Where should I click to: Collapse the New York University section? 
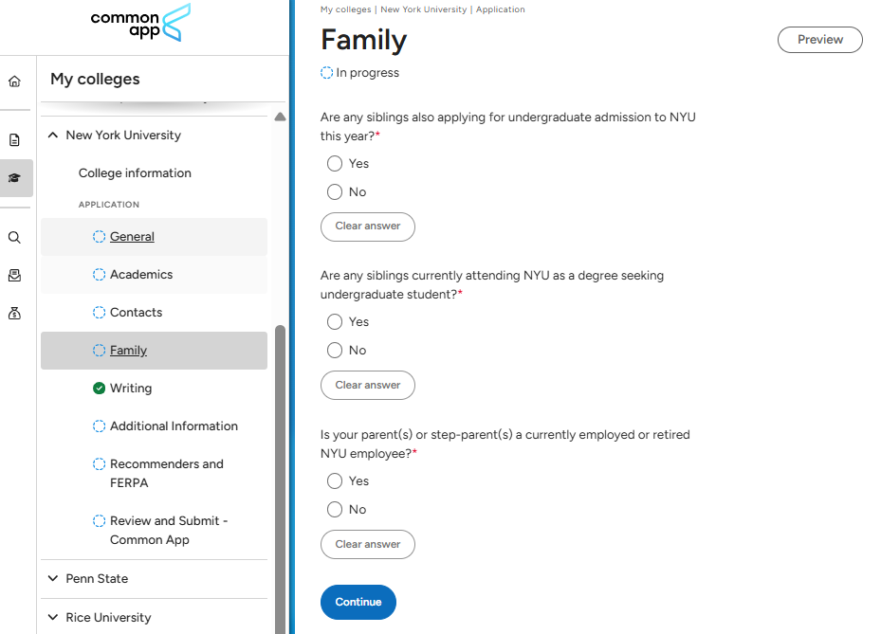(53, 136)
